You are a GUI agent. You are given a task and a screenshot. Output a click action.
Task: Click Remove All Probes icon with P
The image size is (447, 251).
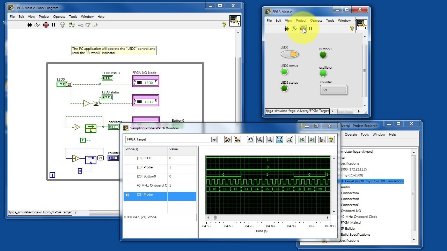(x=237, y=139)
